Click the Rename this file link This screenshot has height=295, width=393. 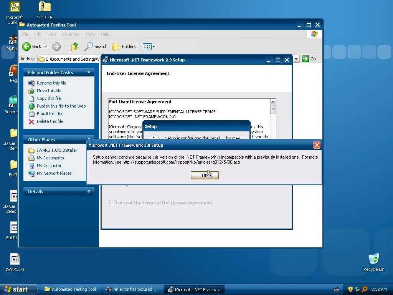pyautogui.click(x=51, y=83)
